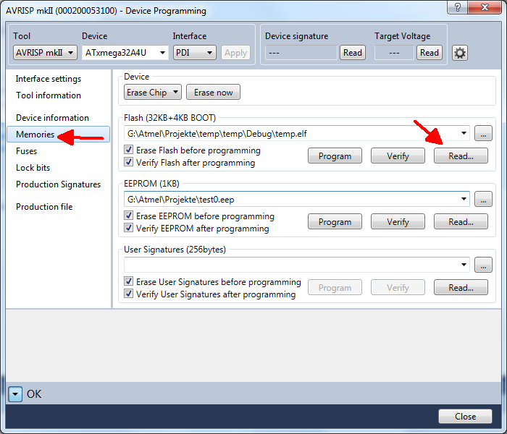Read the Target Voltage
507x434 pixels.
pyautogui.click(x=429, y=53)
